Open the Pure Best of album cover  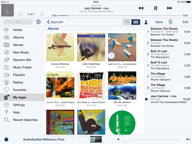91,85
